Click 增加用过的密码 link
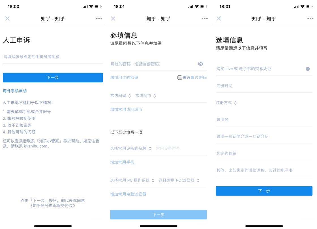 click(124, 78)
